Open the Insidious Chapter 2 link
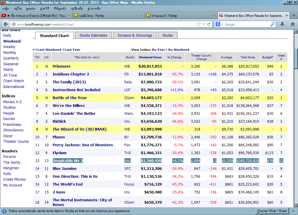Image resolution: width=298 pixels, height=215 pixels. 71,74
